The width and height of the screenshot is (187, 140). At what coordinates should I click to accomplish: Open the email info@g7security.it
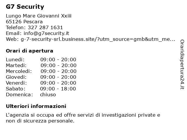(x=46, y=33)
